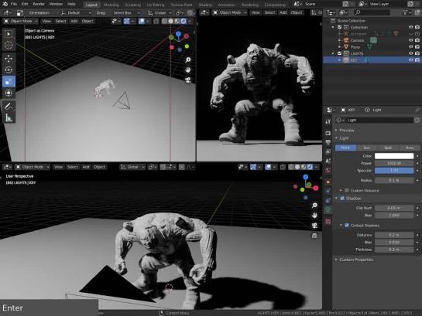Click outliner filter funnel icon
The image size is (422, 316).
(405, 12)
